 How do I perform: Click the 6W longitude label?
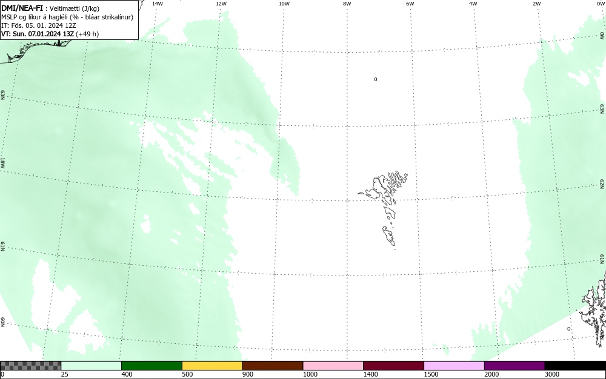pyautogui.click(x=410, y=4)
